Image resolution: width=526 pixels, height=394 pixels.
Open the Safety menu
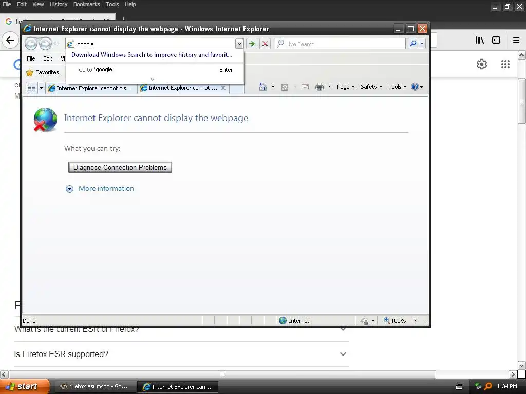pyautogui.click(x=371, y=87)
